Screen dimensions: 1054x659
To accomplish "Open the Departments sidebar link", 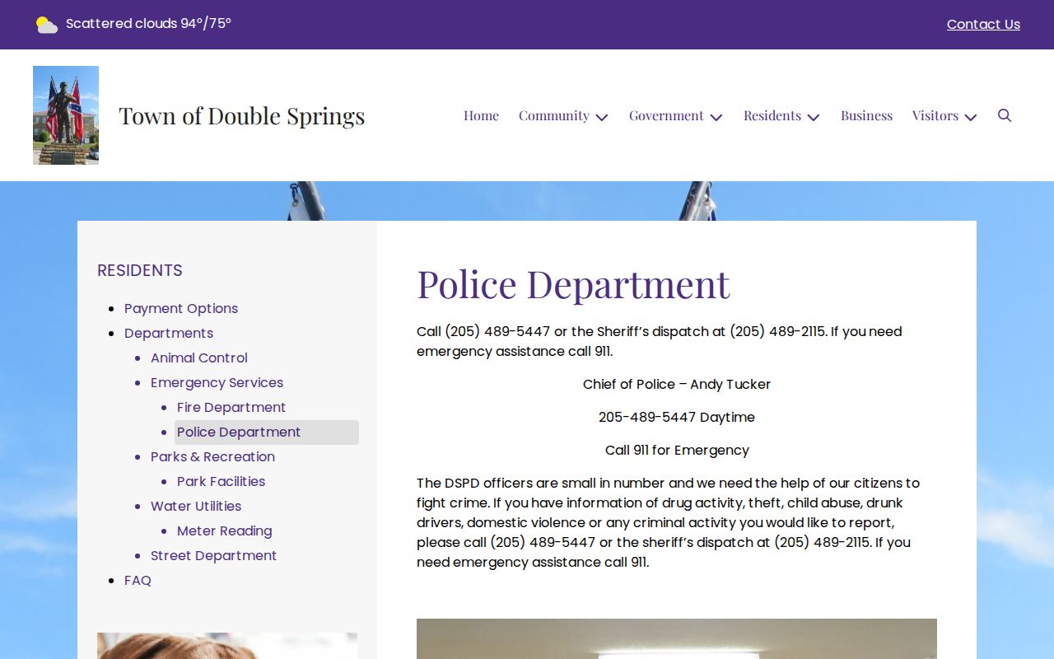I will point(169,333).
